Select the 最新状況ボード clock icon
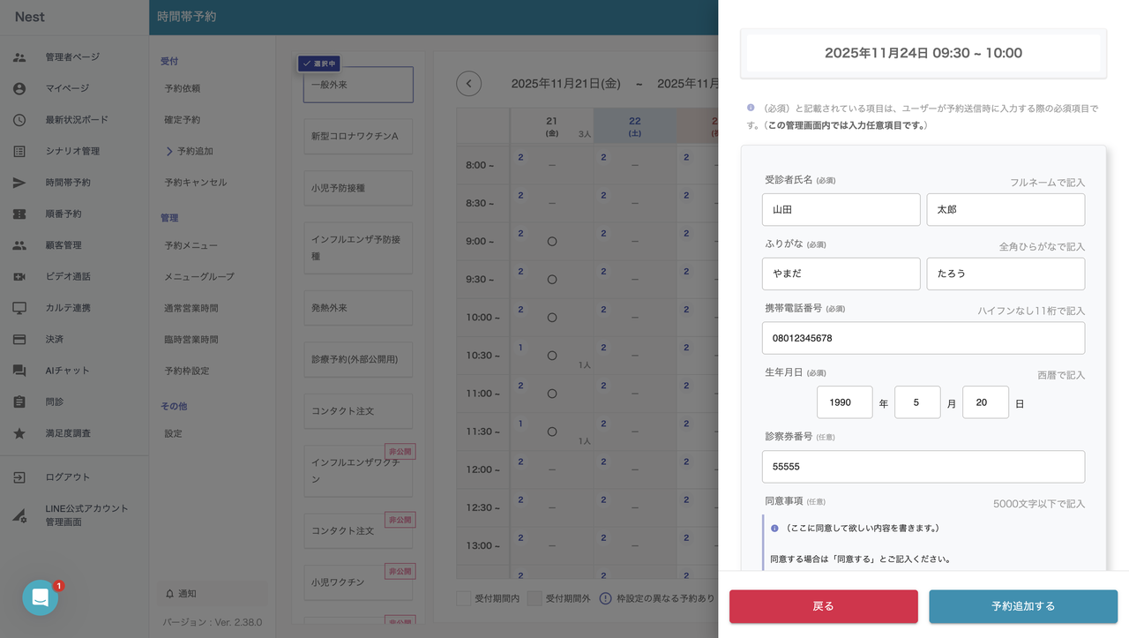The width and height of the screenshot is (1129, 638). (x=19, y=120)
